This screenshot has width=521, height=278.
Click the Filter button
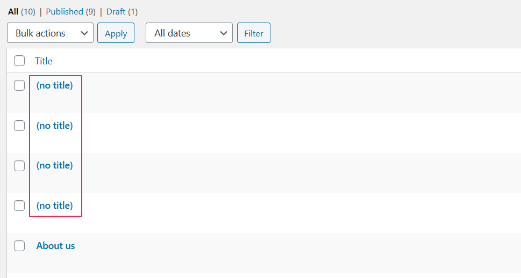coord(253,33)
